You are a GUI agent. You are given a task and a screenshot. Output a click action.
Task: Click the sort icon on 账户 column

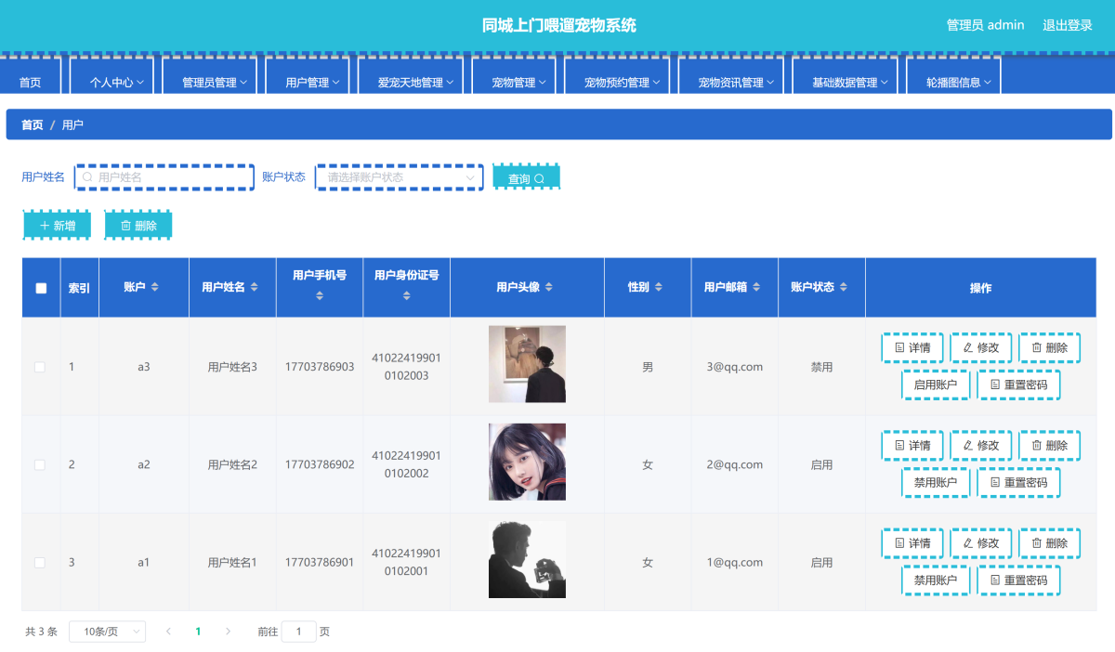[x=155, y=288]
